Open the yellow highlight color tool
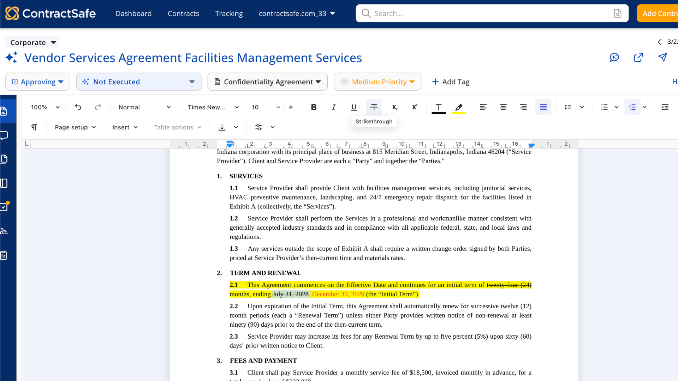 click(x=459, y=108)
